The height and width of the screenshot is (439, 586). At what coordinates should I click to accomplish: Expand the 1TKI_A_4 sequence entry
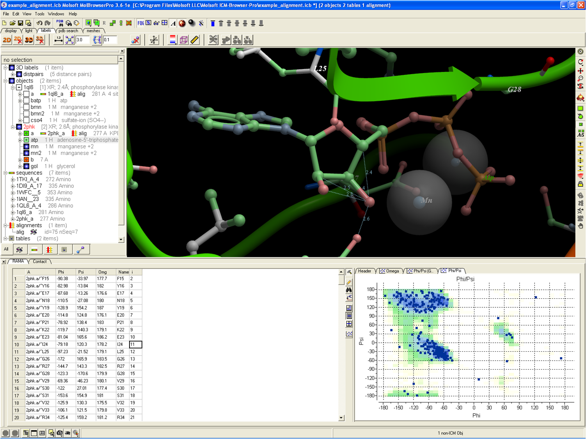point(13,180)
